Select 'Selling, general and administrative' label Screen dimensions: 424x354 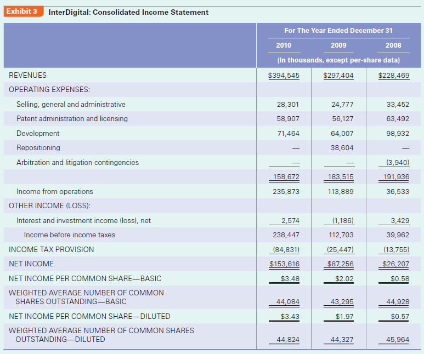71,104
